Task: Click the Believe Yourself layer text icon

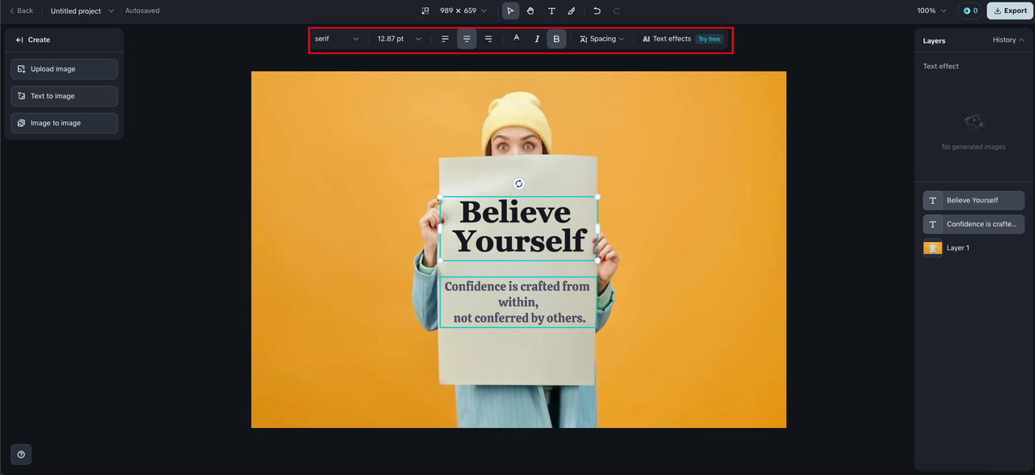Action: 933,200
